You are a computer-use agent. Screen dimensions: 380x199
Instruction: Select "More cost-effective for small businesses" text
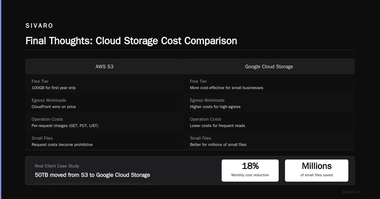(x=226, y=88)
